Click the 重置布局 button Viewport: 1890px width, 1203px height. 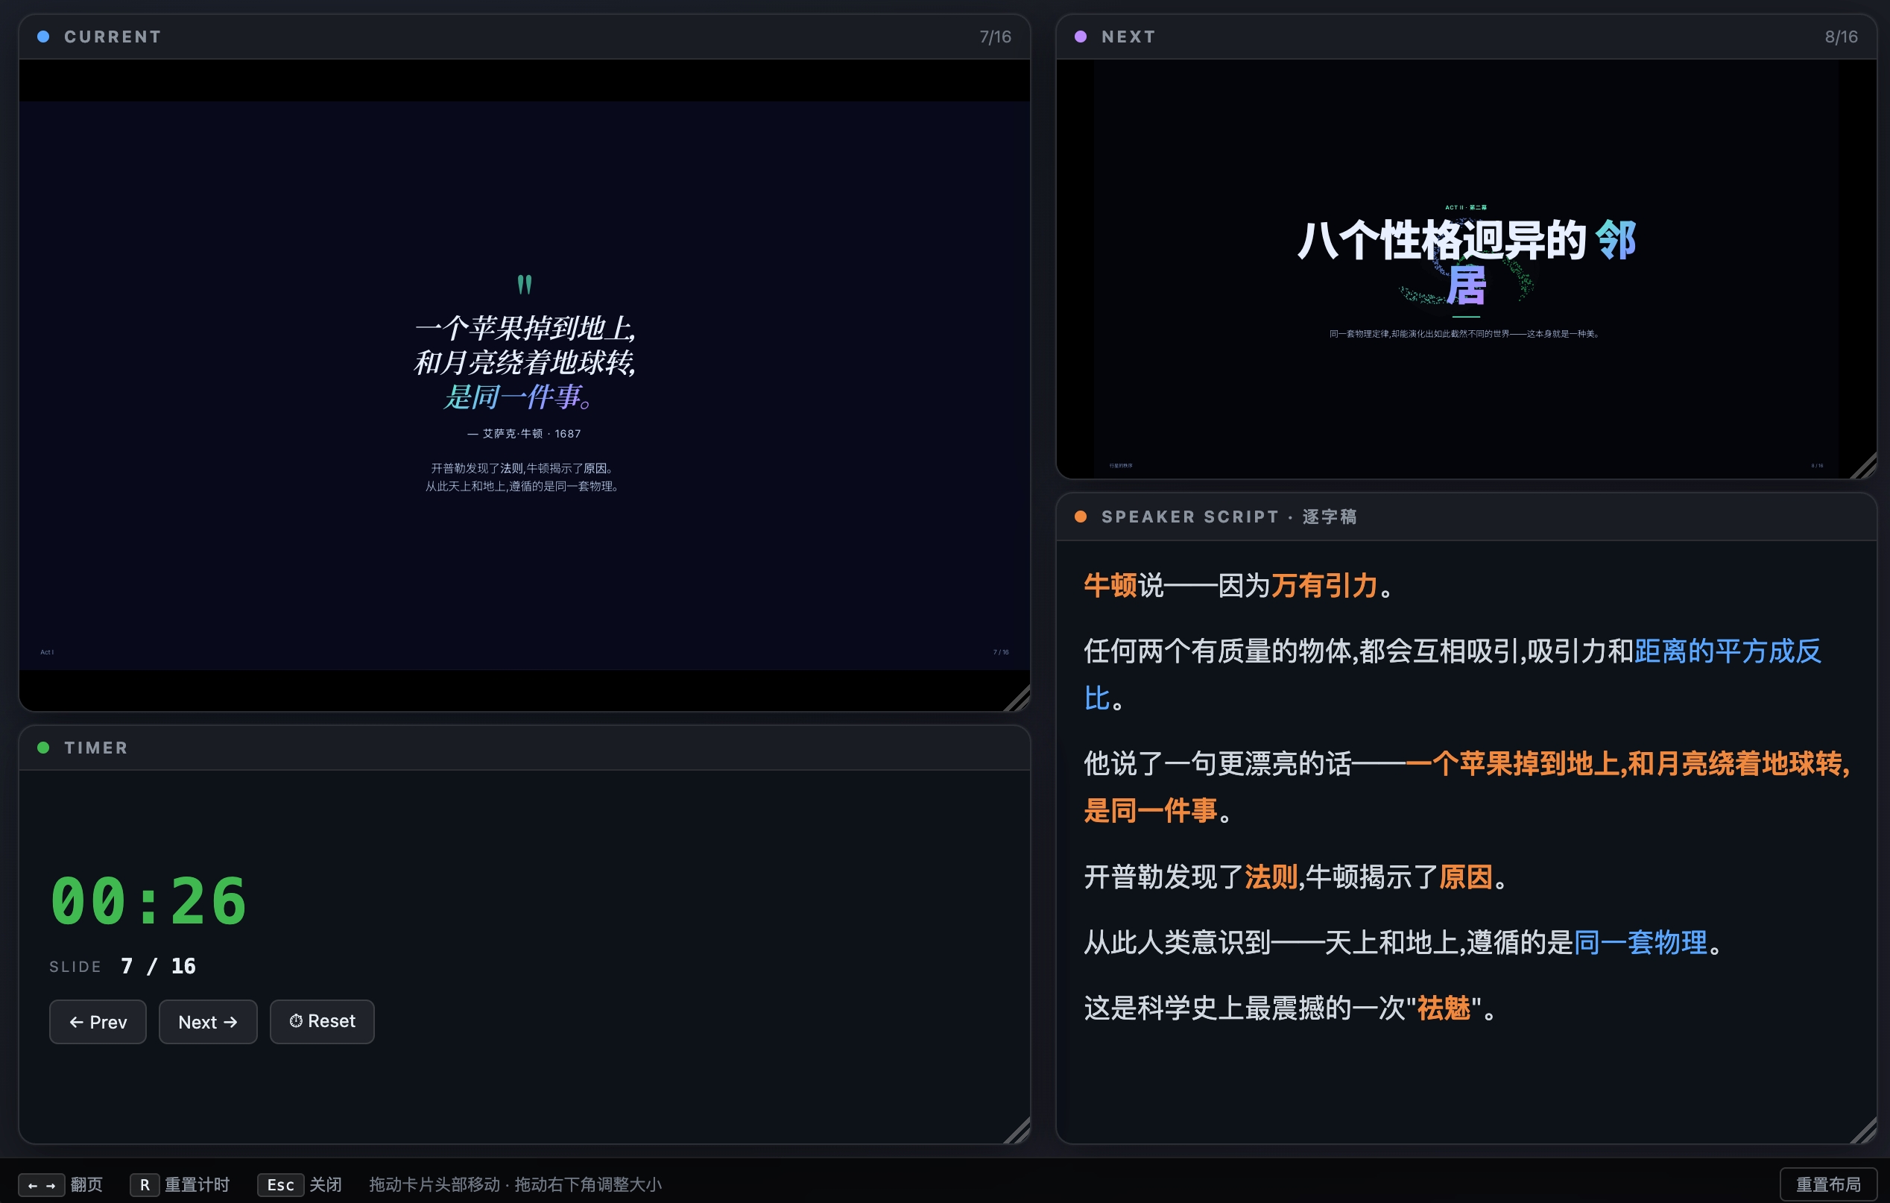coord(1827,1184)
